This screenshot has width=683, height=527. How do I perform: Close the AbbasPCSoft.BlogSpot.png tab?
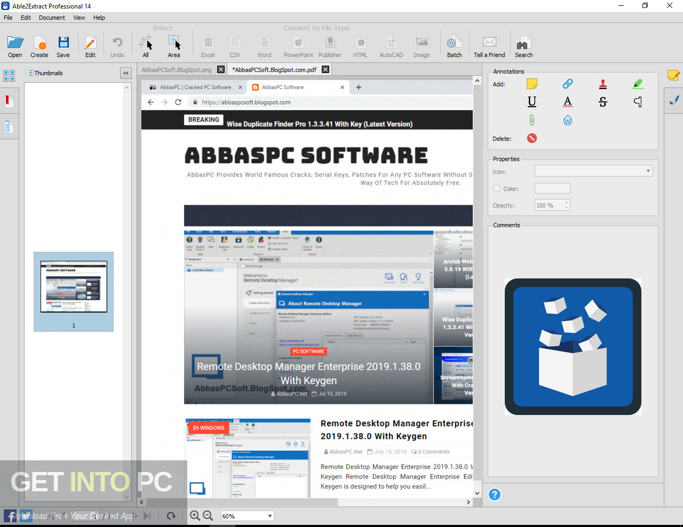[221, 69]
